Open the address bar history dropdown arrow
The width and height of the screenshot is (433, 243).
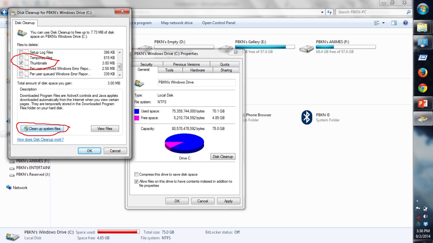click(x=322, y=12)
